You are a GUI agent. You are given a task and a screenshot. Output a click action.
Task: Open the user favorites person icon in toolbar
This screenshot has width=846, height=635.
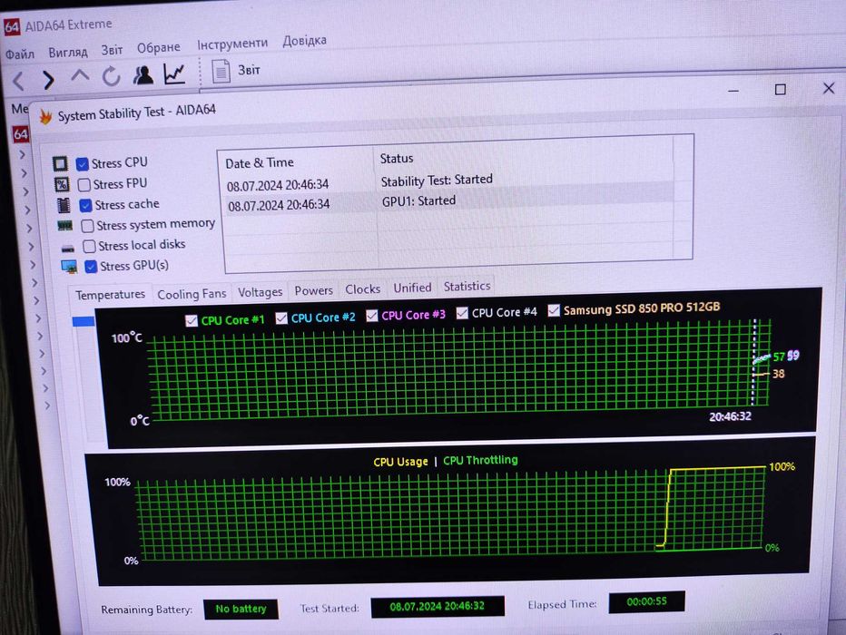(x=143, y=75)
